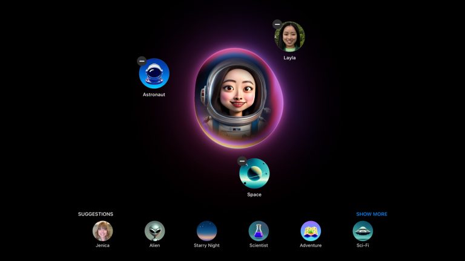Click the Suggestions section heading
The width and height of the screenshot is (465, 261).
coord(96,214)
